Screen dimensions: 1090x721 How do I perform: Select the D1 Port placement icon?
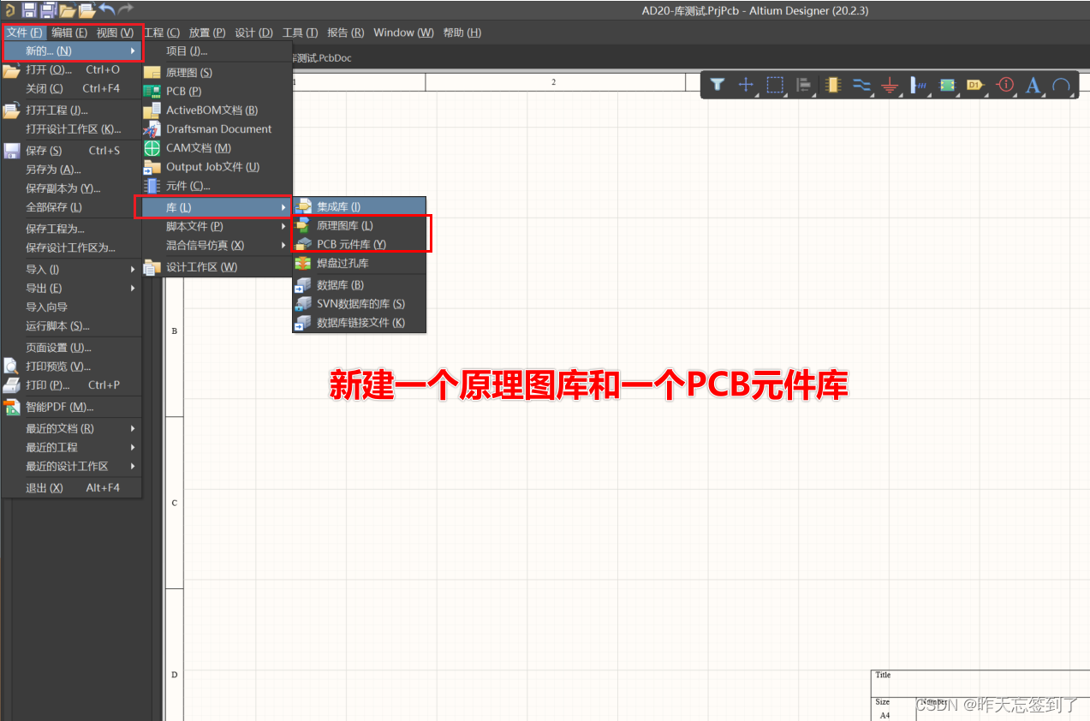[x=975, y=85]
